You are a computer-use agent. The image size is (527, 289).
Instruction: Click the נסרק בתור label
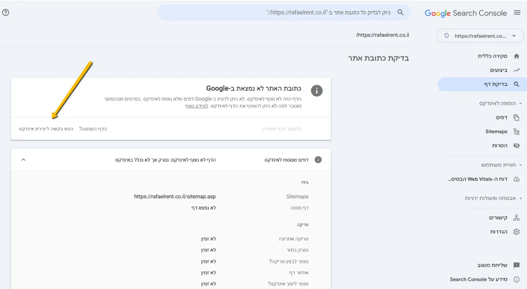[297, 250]
